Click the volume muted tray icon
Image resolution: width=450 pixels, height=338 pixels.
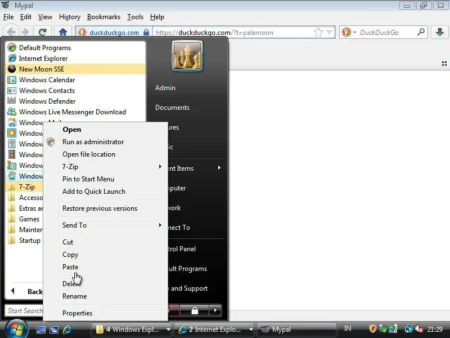[x=419, y=328]
